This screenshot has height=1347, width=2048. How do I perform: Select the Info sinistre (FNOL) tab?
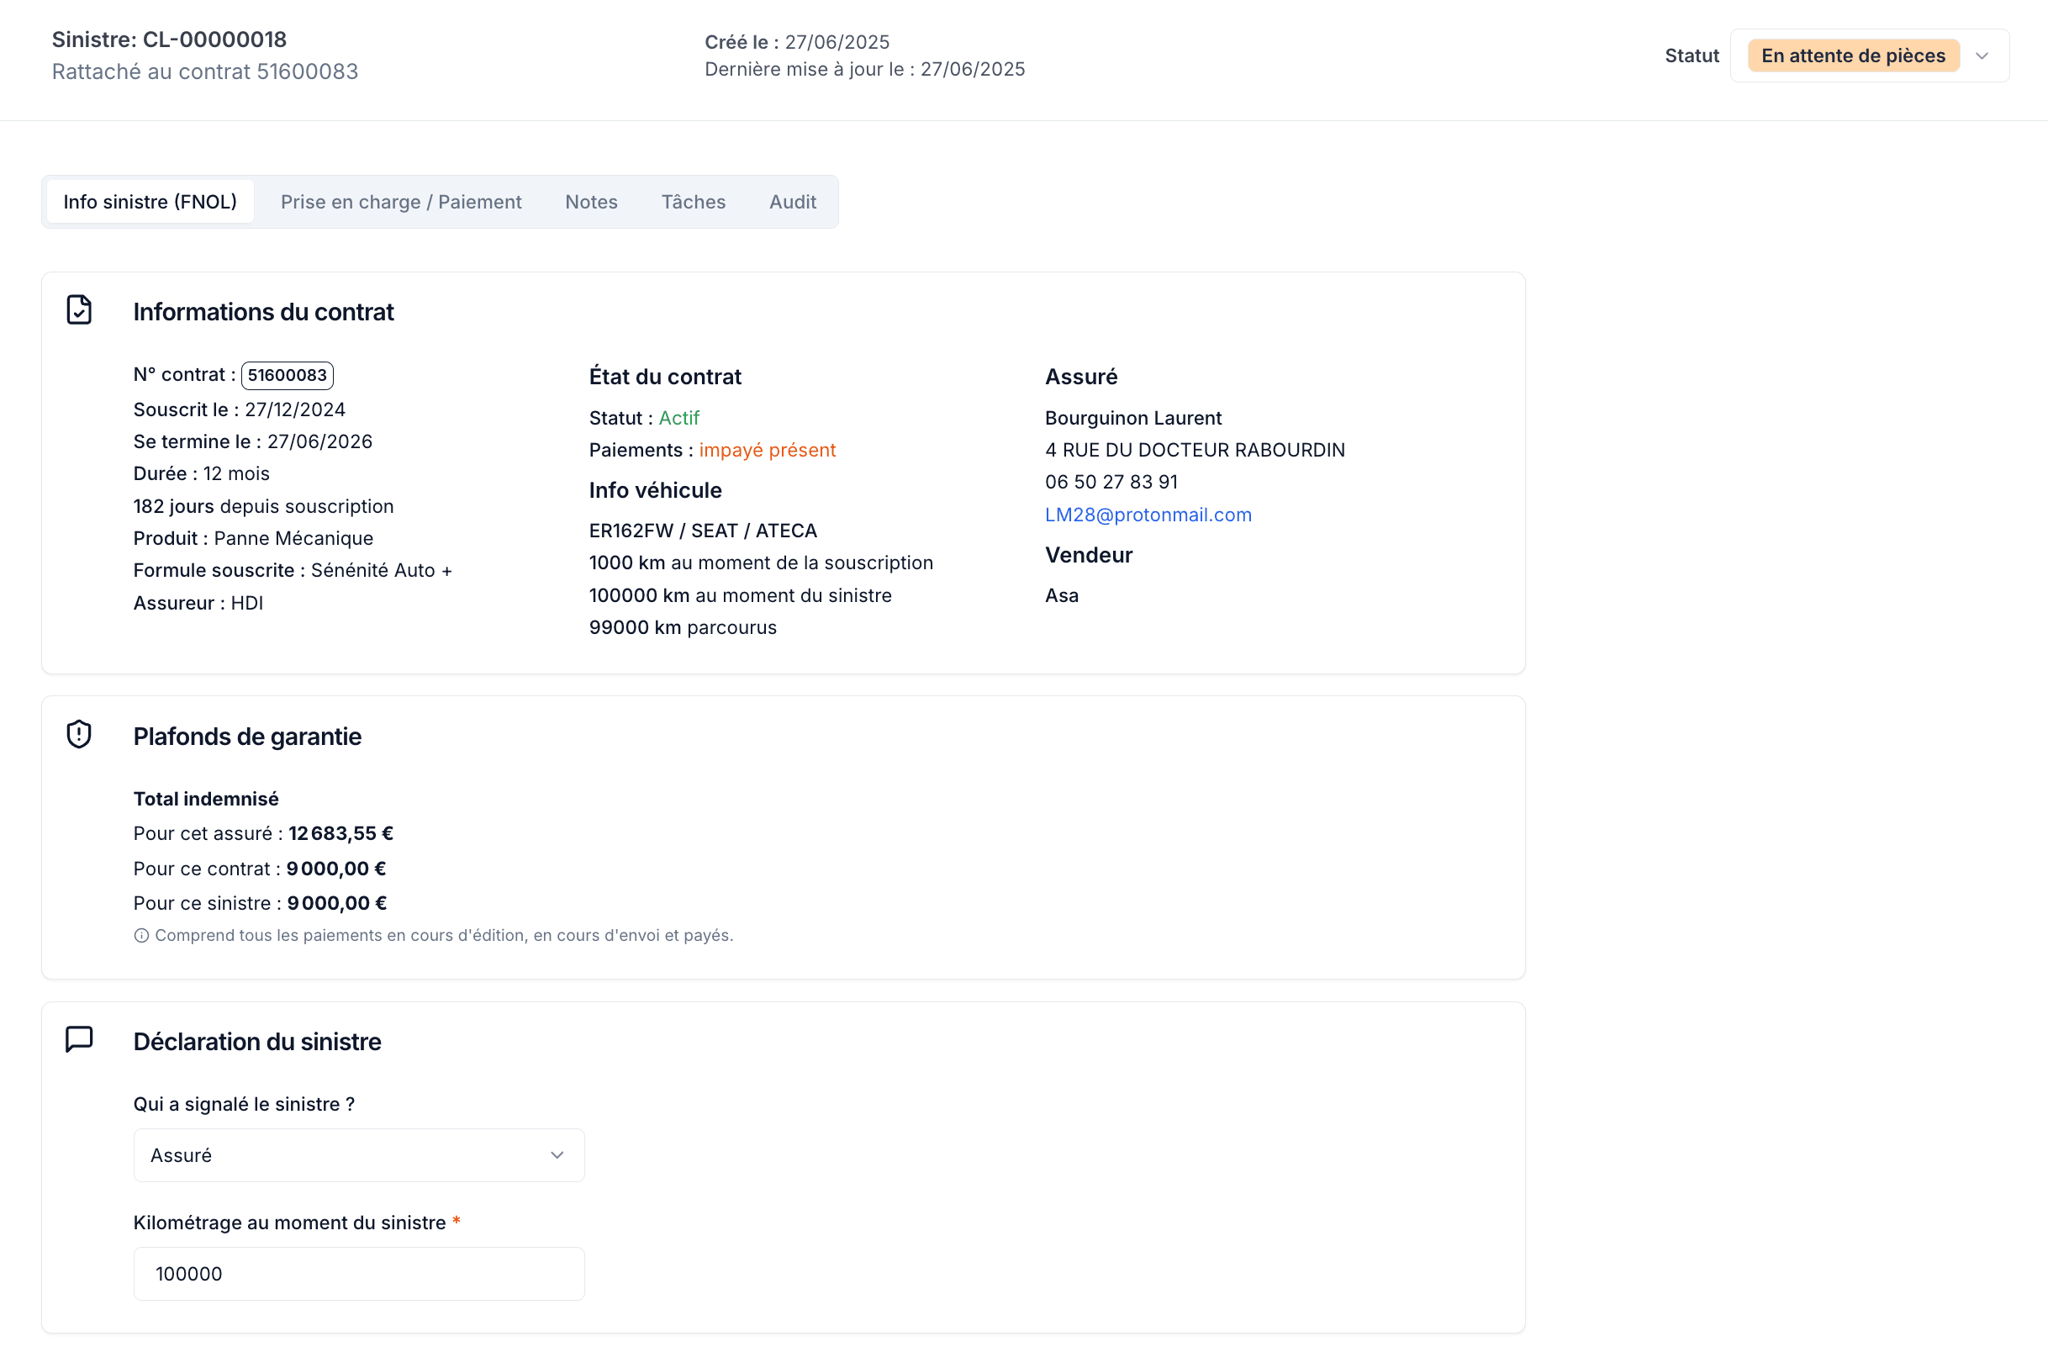tap(150, 202)
